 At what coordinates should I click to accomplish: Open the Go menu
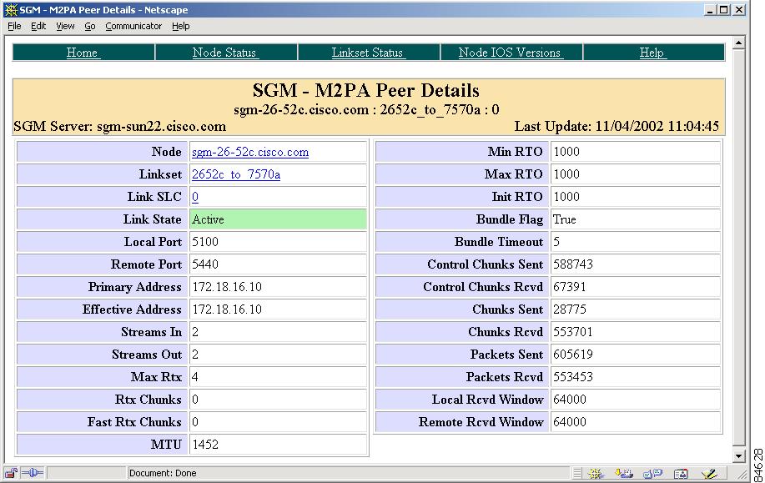(x=90, y=26)
